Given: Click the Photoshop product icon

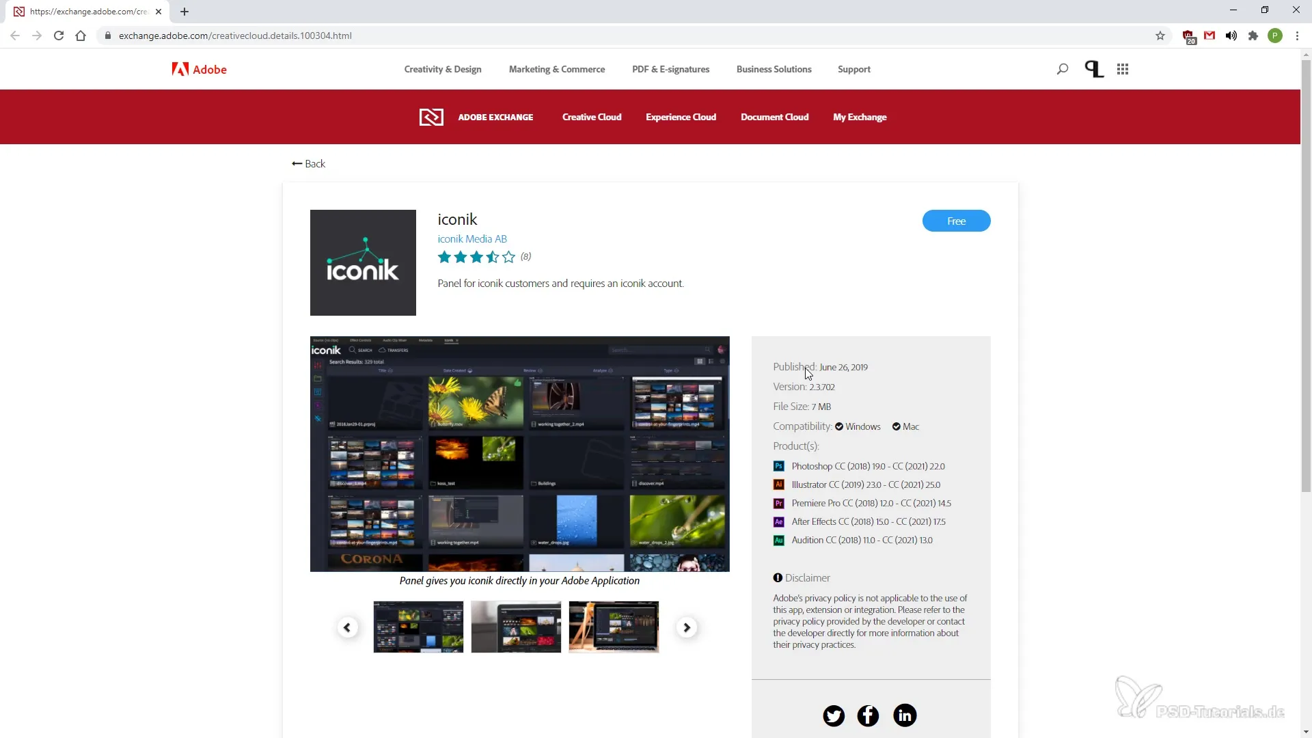Looking at the screenshot, I should [x=778, y=466].
